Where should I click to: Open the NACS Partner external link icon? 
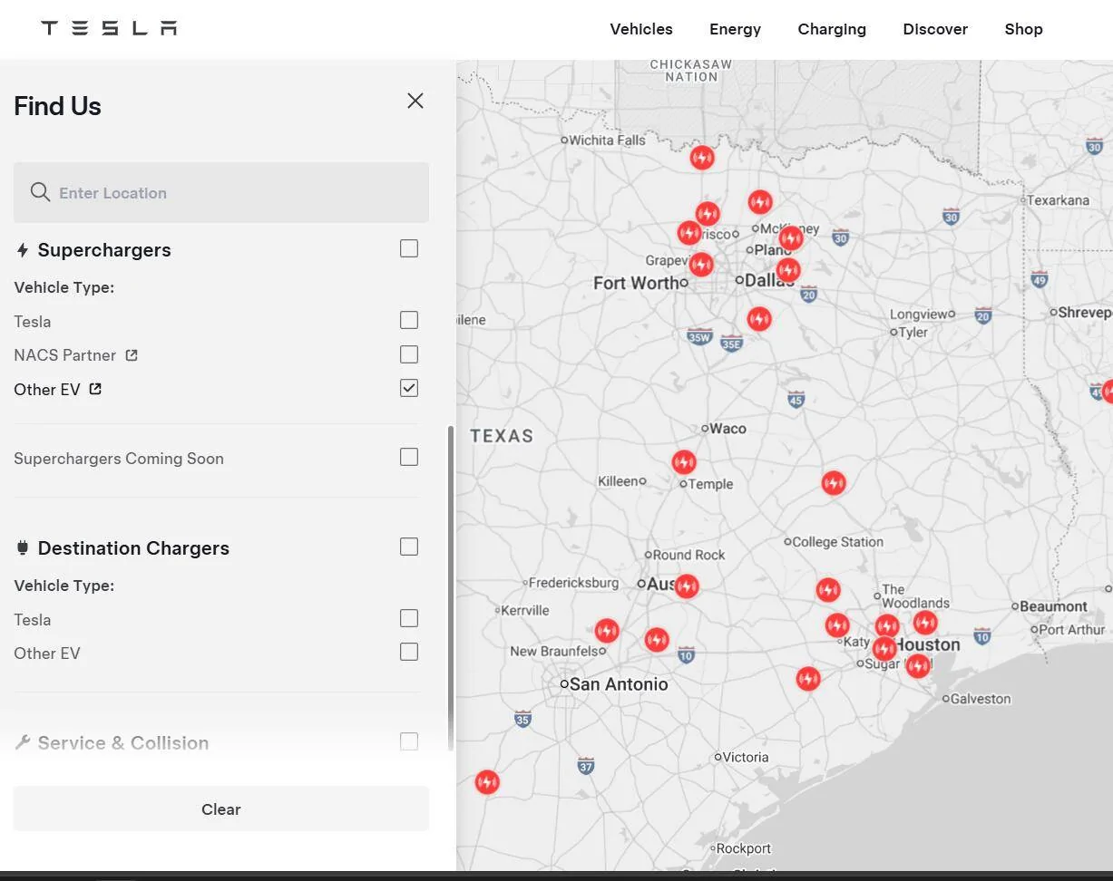pos(132,355)
